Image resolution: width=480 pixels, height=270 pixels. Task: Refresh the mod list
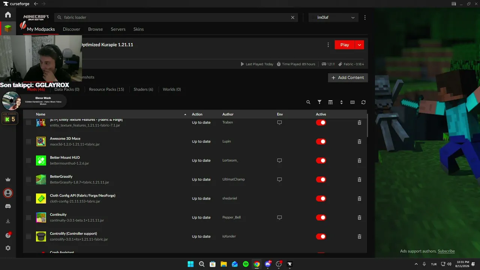coord(363,102)
